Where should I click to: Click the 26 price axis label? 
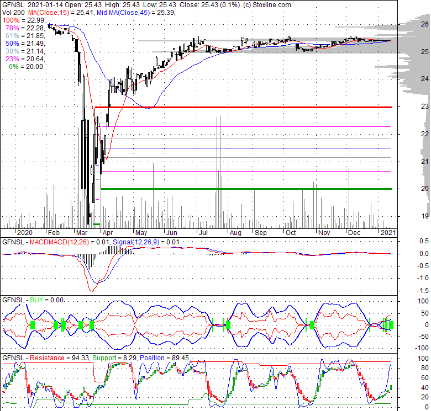(425, 24)
